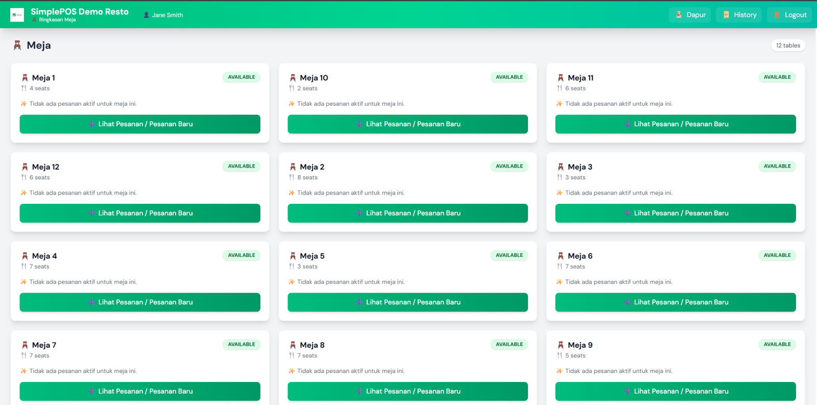The height and width of the screenshot is (405, 817).
Task: Click the chair icon of Meja 5
Action: tap(293, 256)
